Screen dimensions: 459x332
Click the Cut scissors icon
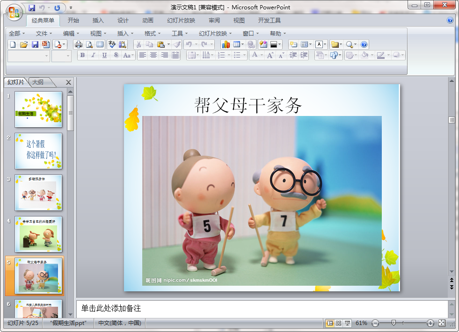pyautogui.click(x=139, y=44)
